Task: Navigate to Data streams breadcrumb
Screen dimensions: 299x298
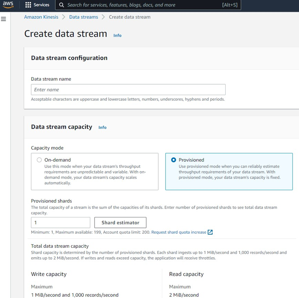Action: coord(83,17)
